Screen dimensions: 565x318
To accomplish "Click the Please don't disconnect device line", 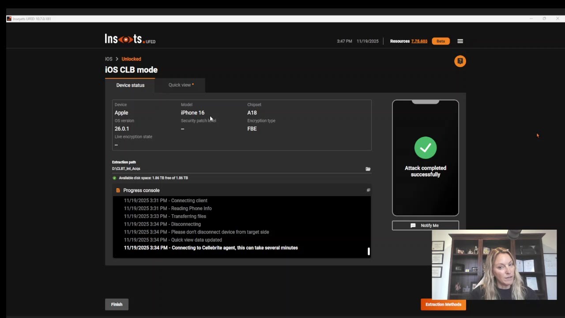I will coord(196,232).
